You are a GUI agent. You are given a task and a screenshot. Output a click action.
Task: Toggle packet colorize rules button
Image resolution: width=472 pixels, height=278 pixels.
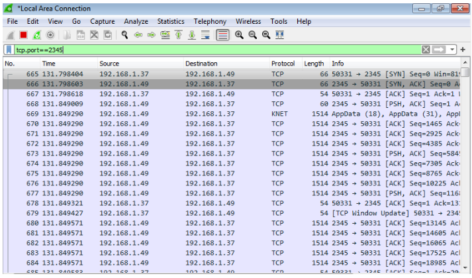pos(222,35)
